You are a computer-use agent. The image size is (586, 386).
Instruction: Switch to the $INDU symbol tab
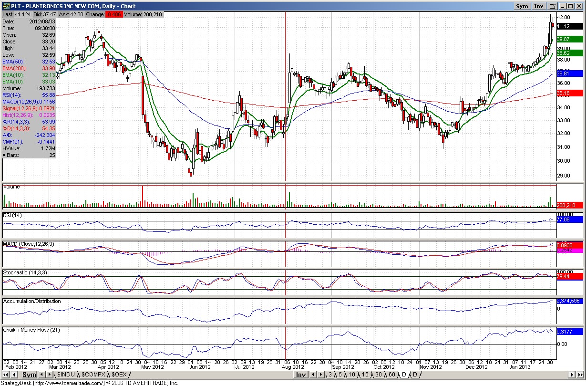coord(65,375)
